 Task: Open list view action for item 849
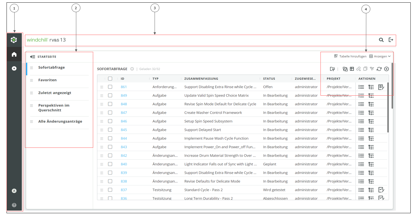(361, 96)
